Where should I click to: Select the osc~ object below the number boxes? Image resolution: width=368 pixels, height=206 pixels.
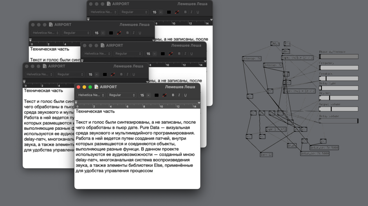tap(286, 51)
